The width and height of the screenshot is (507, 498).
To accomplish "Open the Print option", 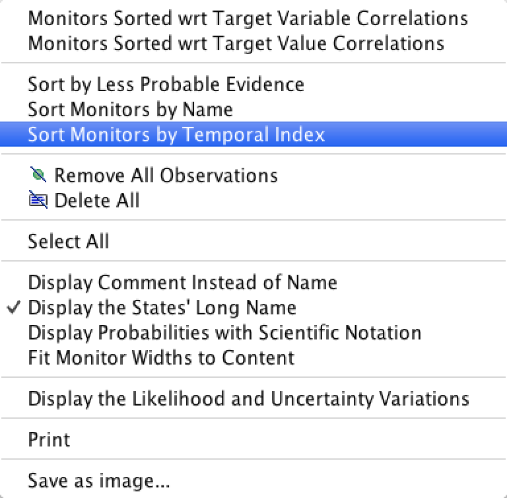I will click(x=253, y=439).
